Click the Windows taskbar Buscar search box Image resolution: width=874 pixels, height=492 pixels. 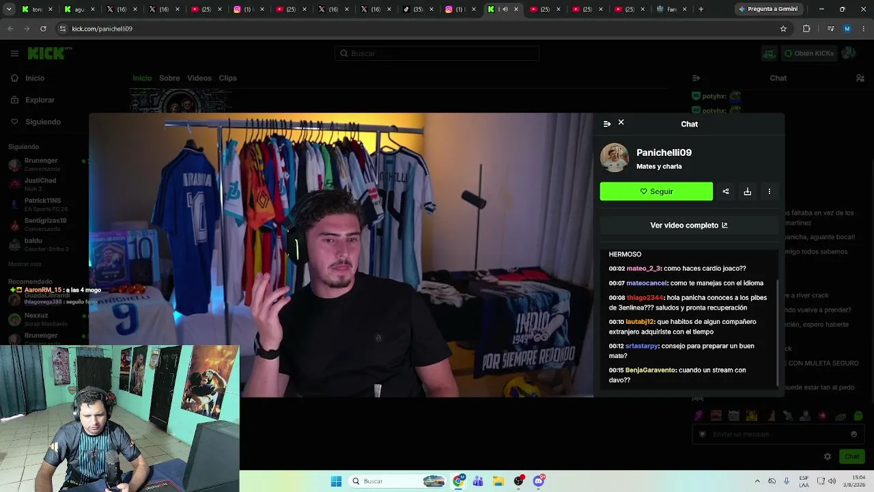tap(398, 481)
